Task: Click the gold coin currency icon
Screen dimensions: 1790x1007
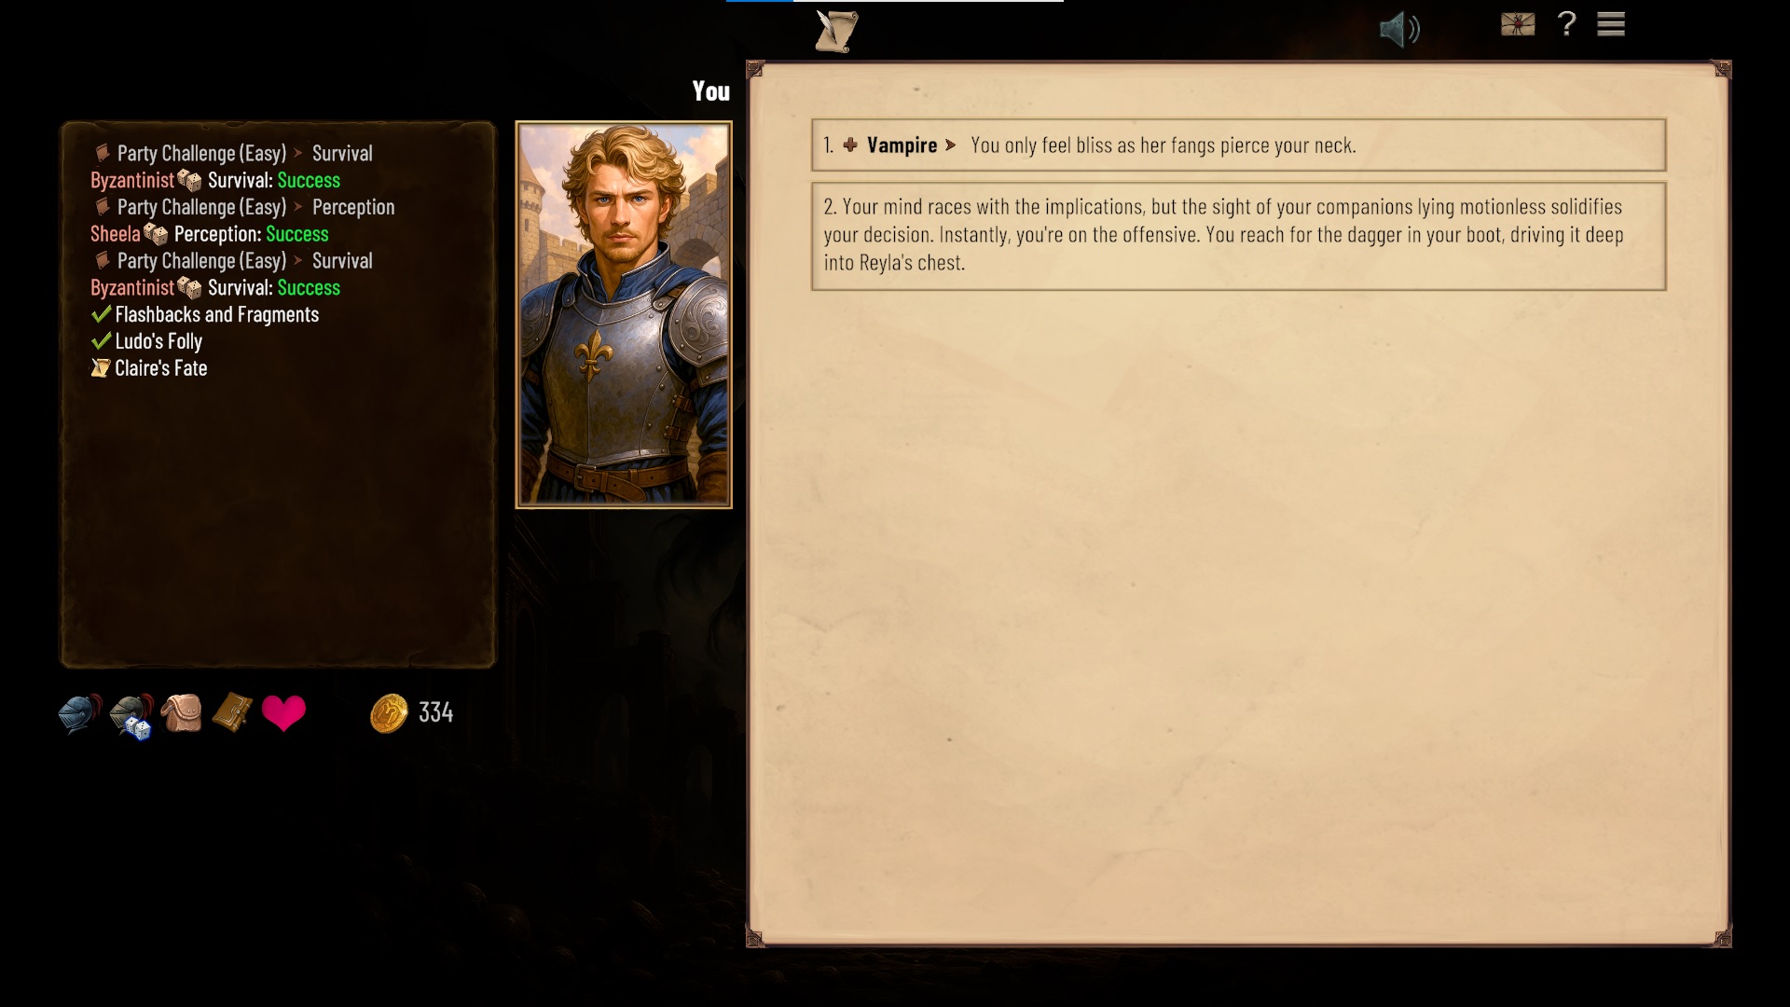Action: click(x=389, y=713)
